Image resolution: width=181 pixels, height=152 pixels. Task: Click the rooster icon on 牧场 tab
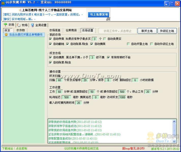19,25
